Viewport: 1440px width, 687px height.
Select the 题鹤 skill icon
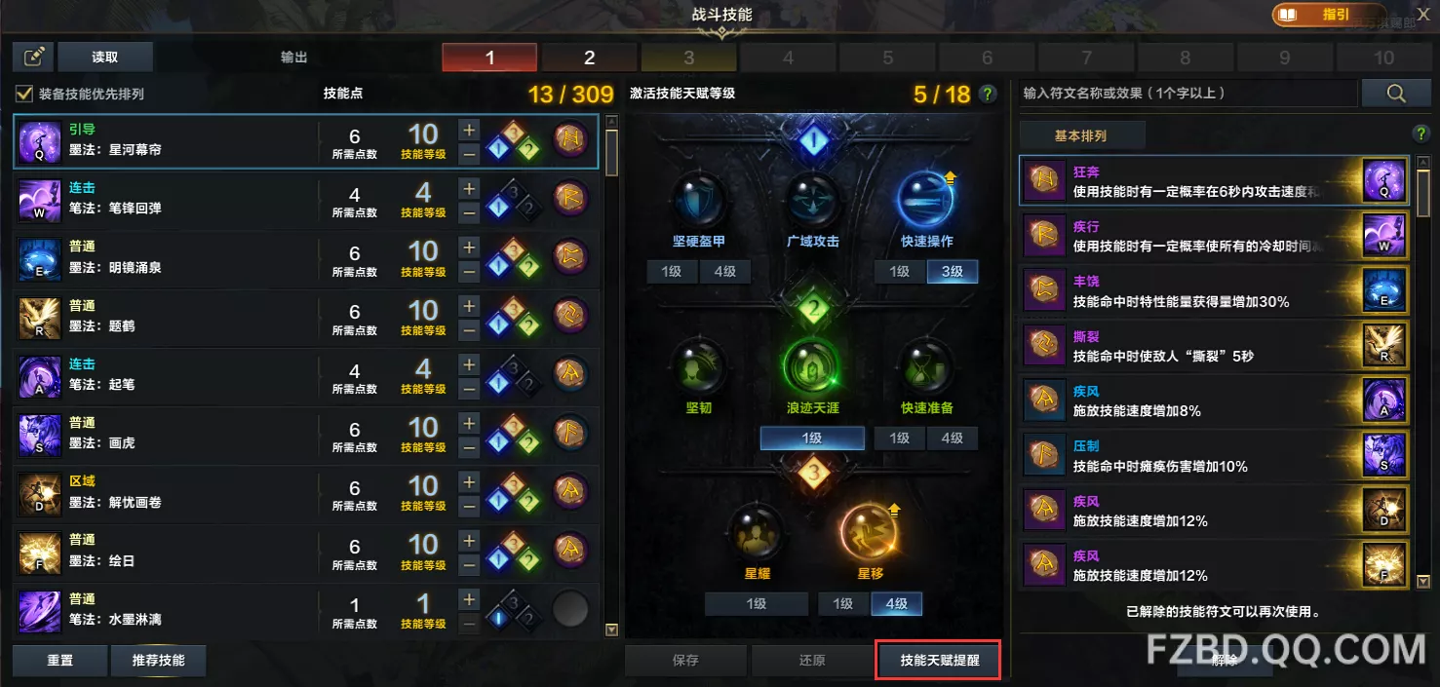40,318
